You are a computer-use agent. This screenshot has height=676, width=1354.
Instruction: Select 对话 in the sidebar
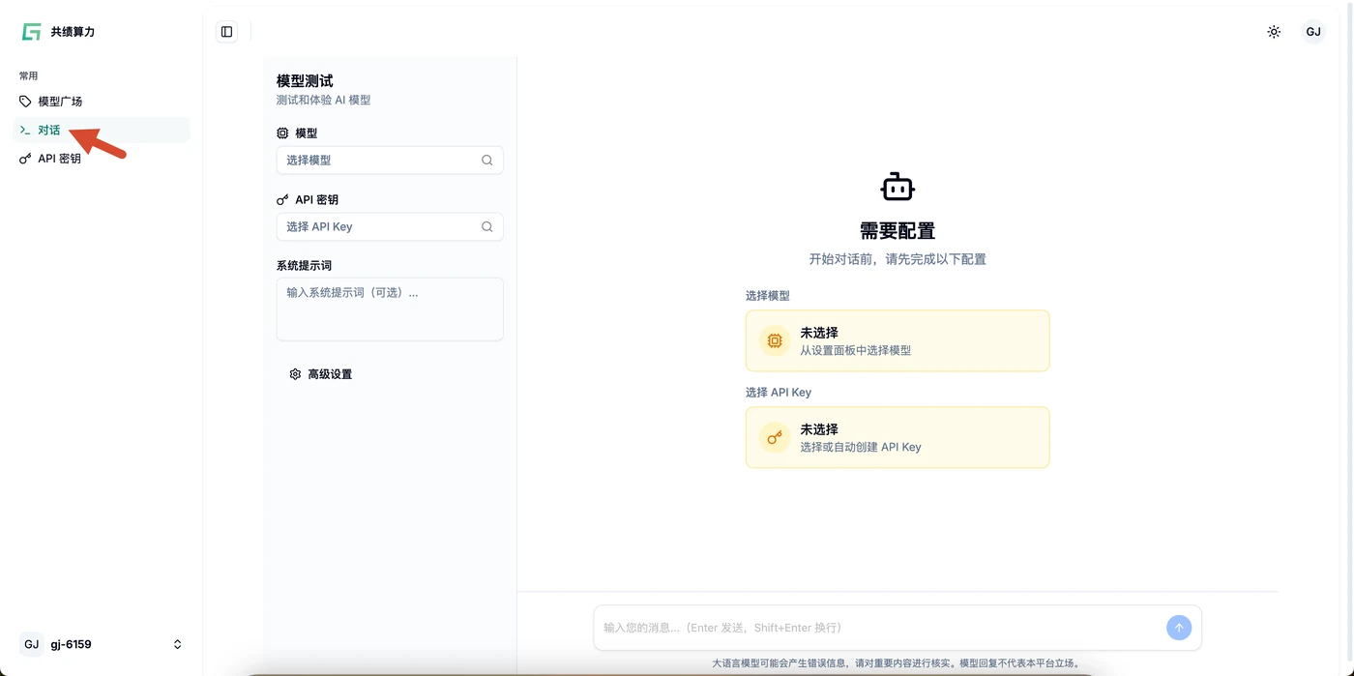101,130
